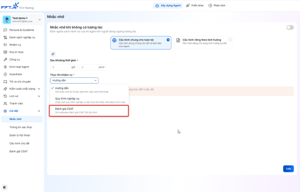Select the Guardrails shield icon
The height and width of the screenshot is (192, 300).
coord(5,74)
